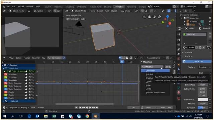
Task: Collapse the Object Transforms group
Action: pyautogui.click(x=4, y=71)
